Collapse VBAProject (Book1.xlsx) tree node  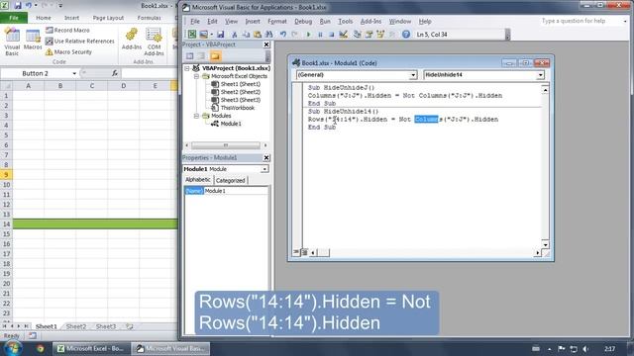tap(187, 68)
